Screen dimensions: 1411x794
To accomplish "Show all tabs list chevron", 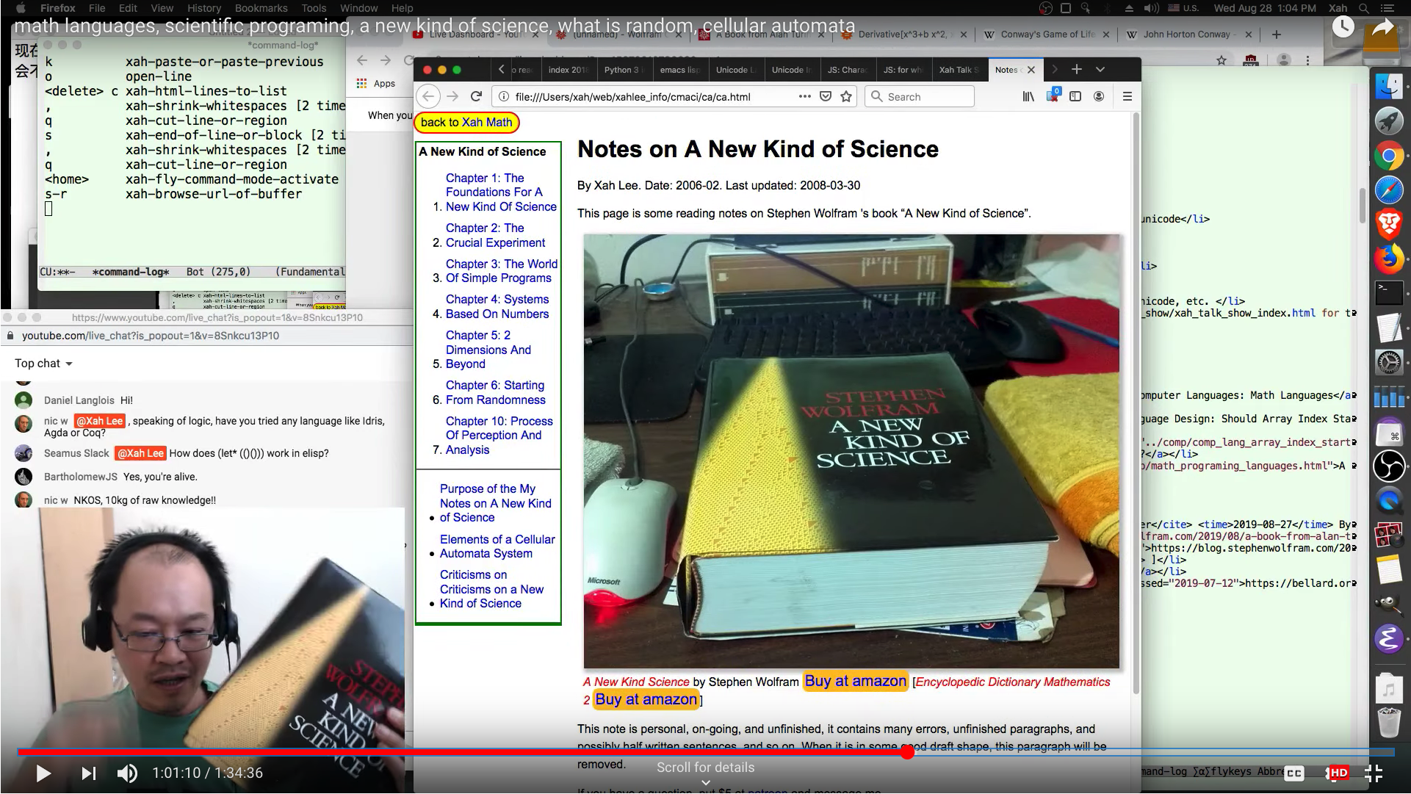I will [1100, 69].
